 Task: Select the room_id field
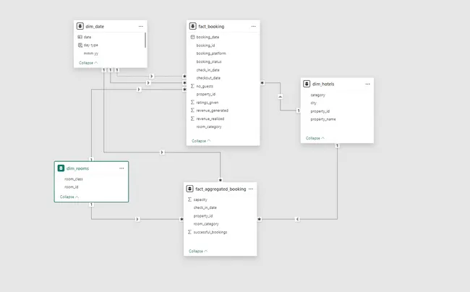click(x=72, y=187)
